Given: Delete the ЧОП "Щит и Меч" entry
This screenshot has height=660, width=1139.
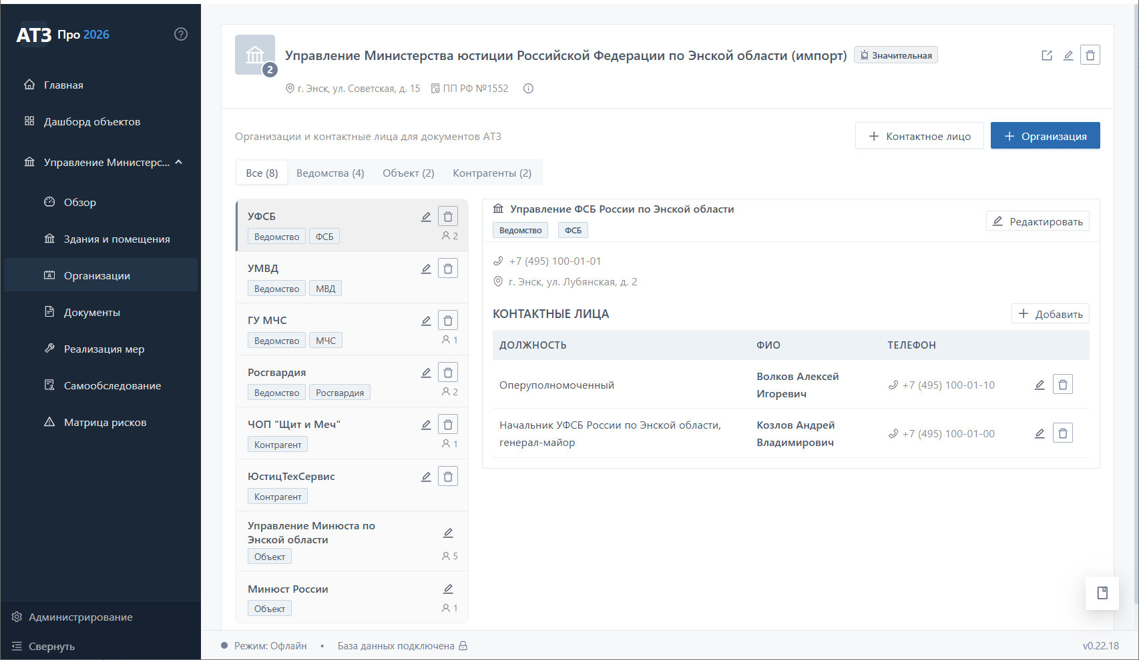Looking at the screenshot, I should [x=448, y=425].
